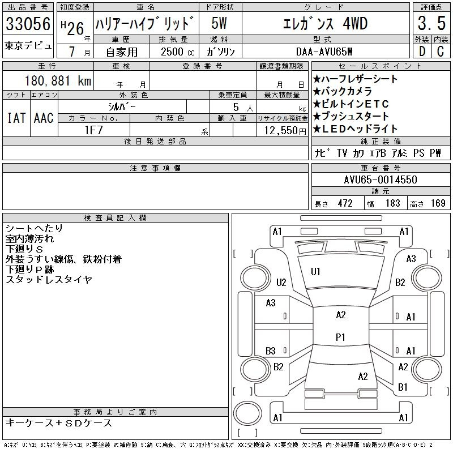Click the 車台番号 header

pyautogui.click(x=381, y=168)
